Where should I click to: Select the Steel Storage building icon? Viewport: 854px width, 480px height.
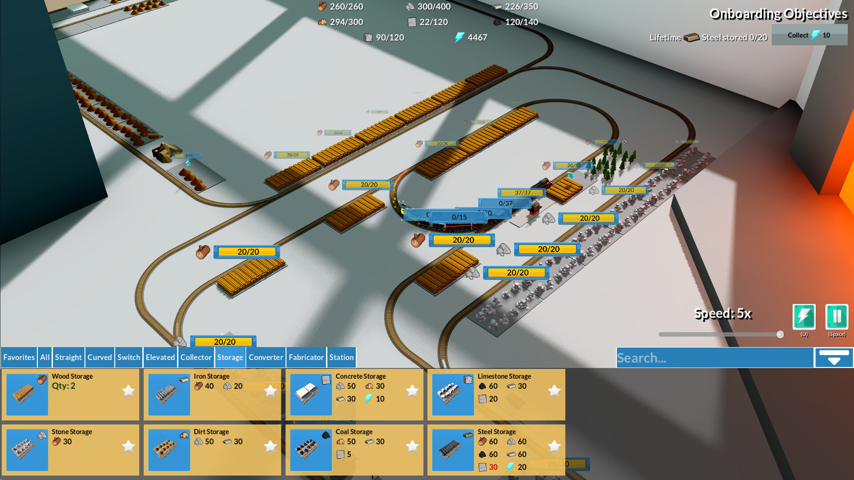pyautogui.click(x=453, y=449)
